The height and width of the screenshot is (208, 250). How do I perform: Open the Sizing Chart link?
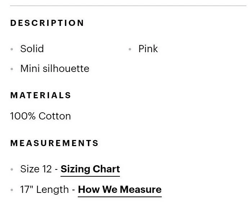90,169
